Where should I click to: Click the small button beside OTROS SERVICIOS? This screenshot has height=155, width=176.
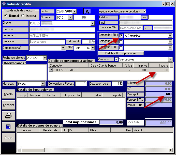pyautogui.click(x=51, y=70)
